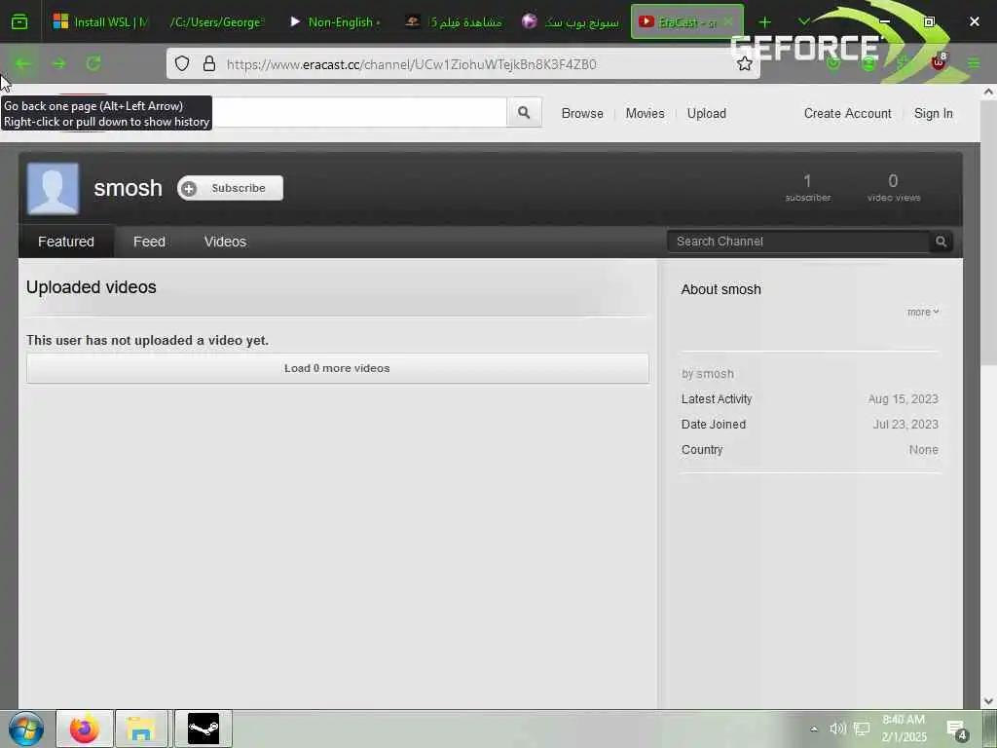997x748 pixels.
Task: Click the site search magnifier button
Action: (x=524, y=113)
